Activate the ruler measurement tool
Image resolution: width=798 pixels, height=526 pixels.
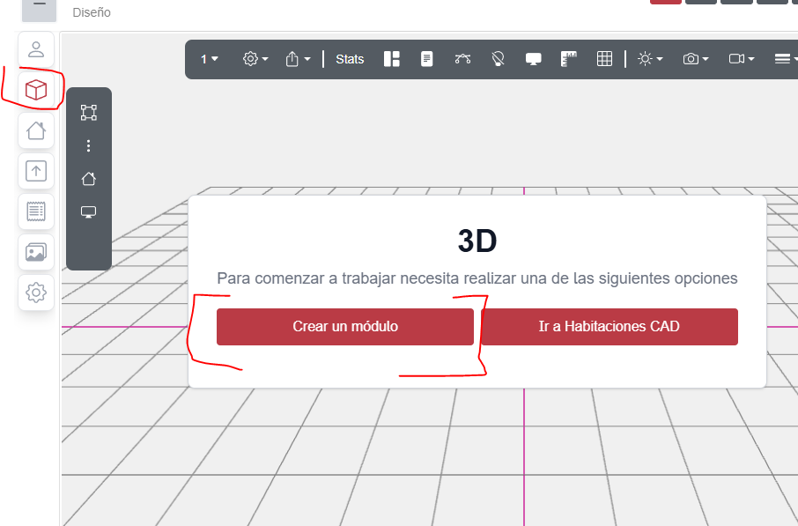569,59
